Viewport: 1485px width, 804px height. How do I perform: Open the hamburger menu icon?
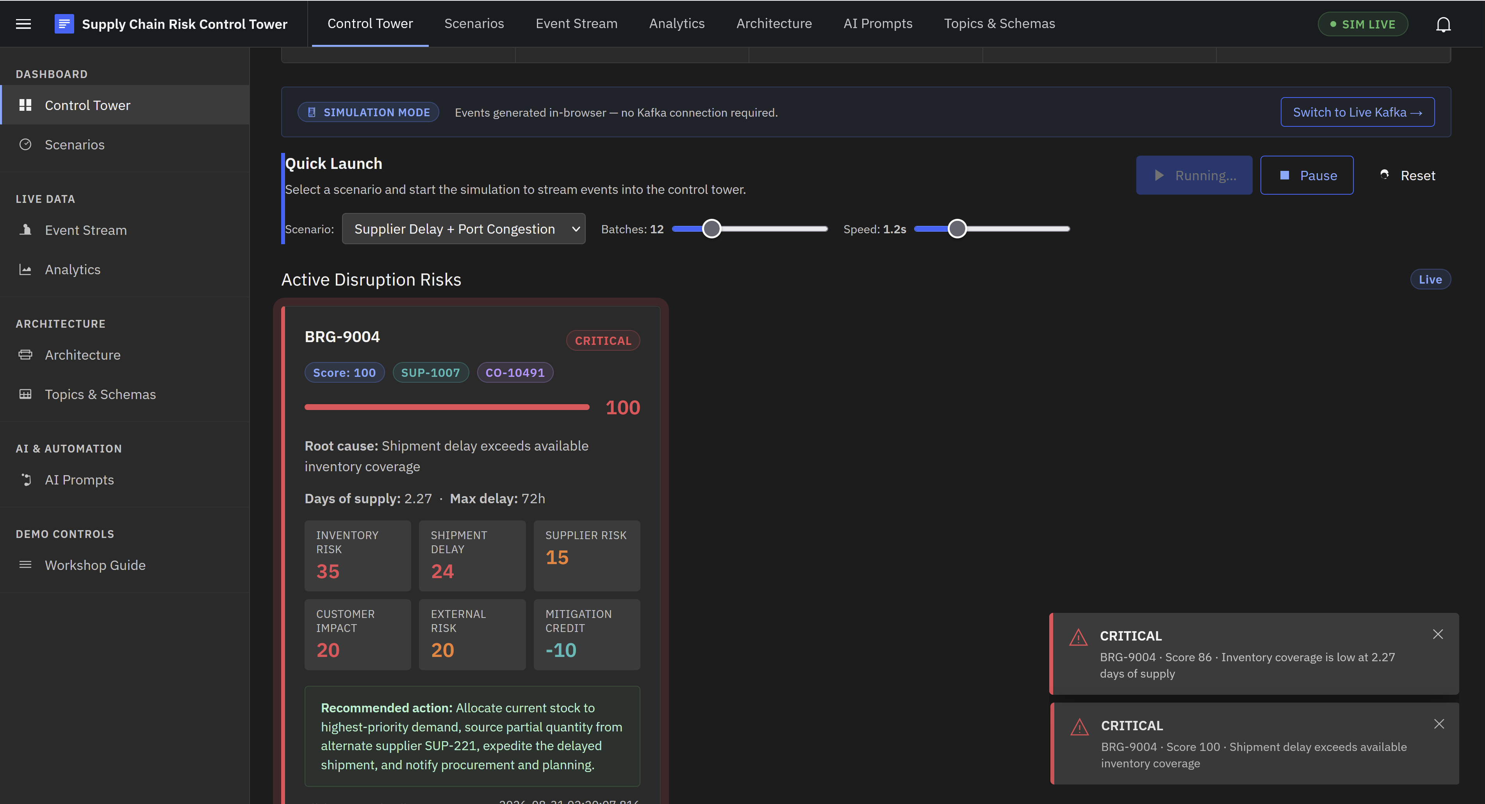tap(23, 24)
